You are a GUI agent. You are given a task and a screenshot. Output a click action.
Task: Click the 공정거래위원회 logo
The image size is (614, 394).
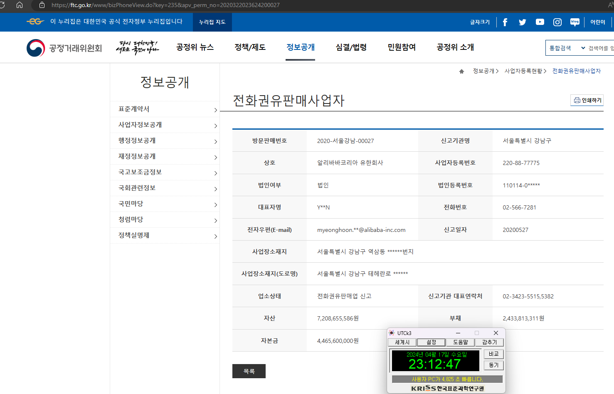point(64,48)
